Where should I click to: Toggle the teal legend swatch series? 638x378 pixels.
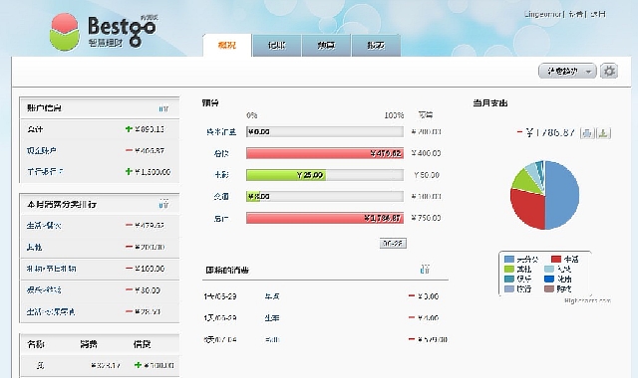click(x=509, y=279)
